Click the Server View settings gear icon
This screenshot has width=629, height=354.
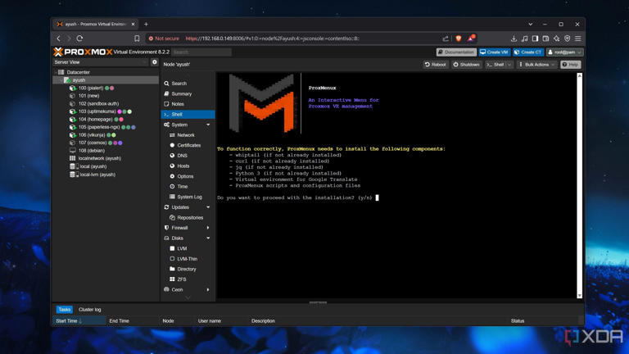coord(154,62)
